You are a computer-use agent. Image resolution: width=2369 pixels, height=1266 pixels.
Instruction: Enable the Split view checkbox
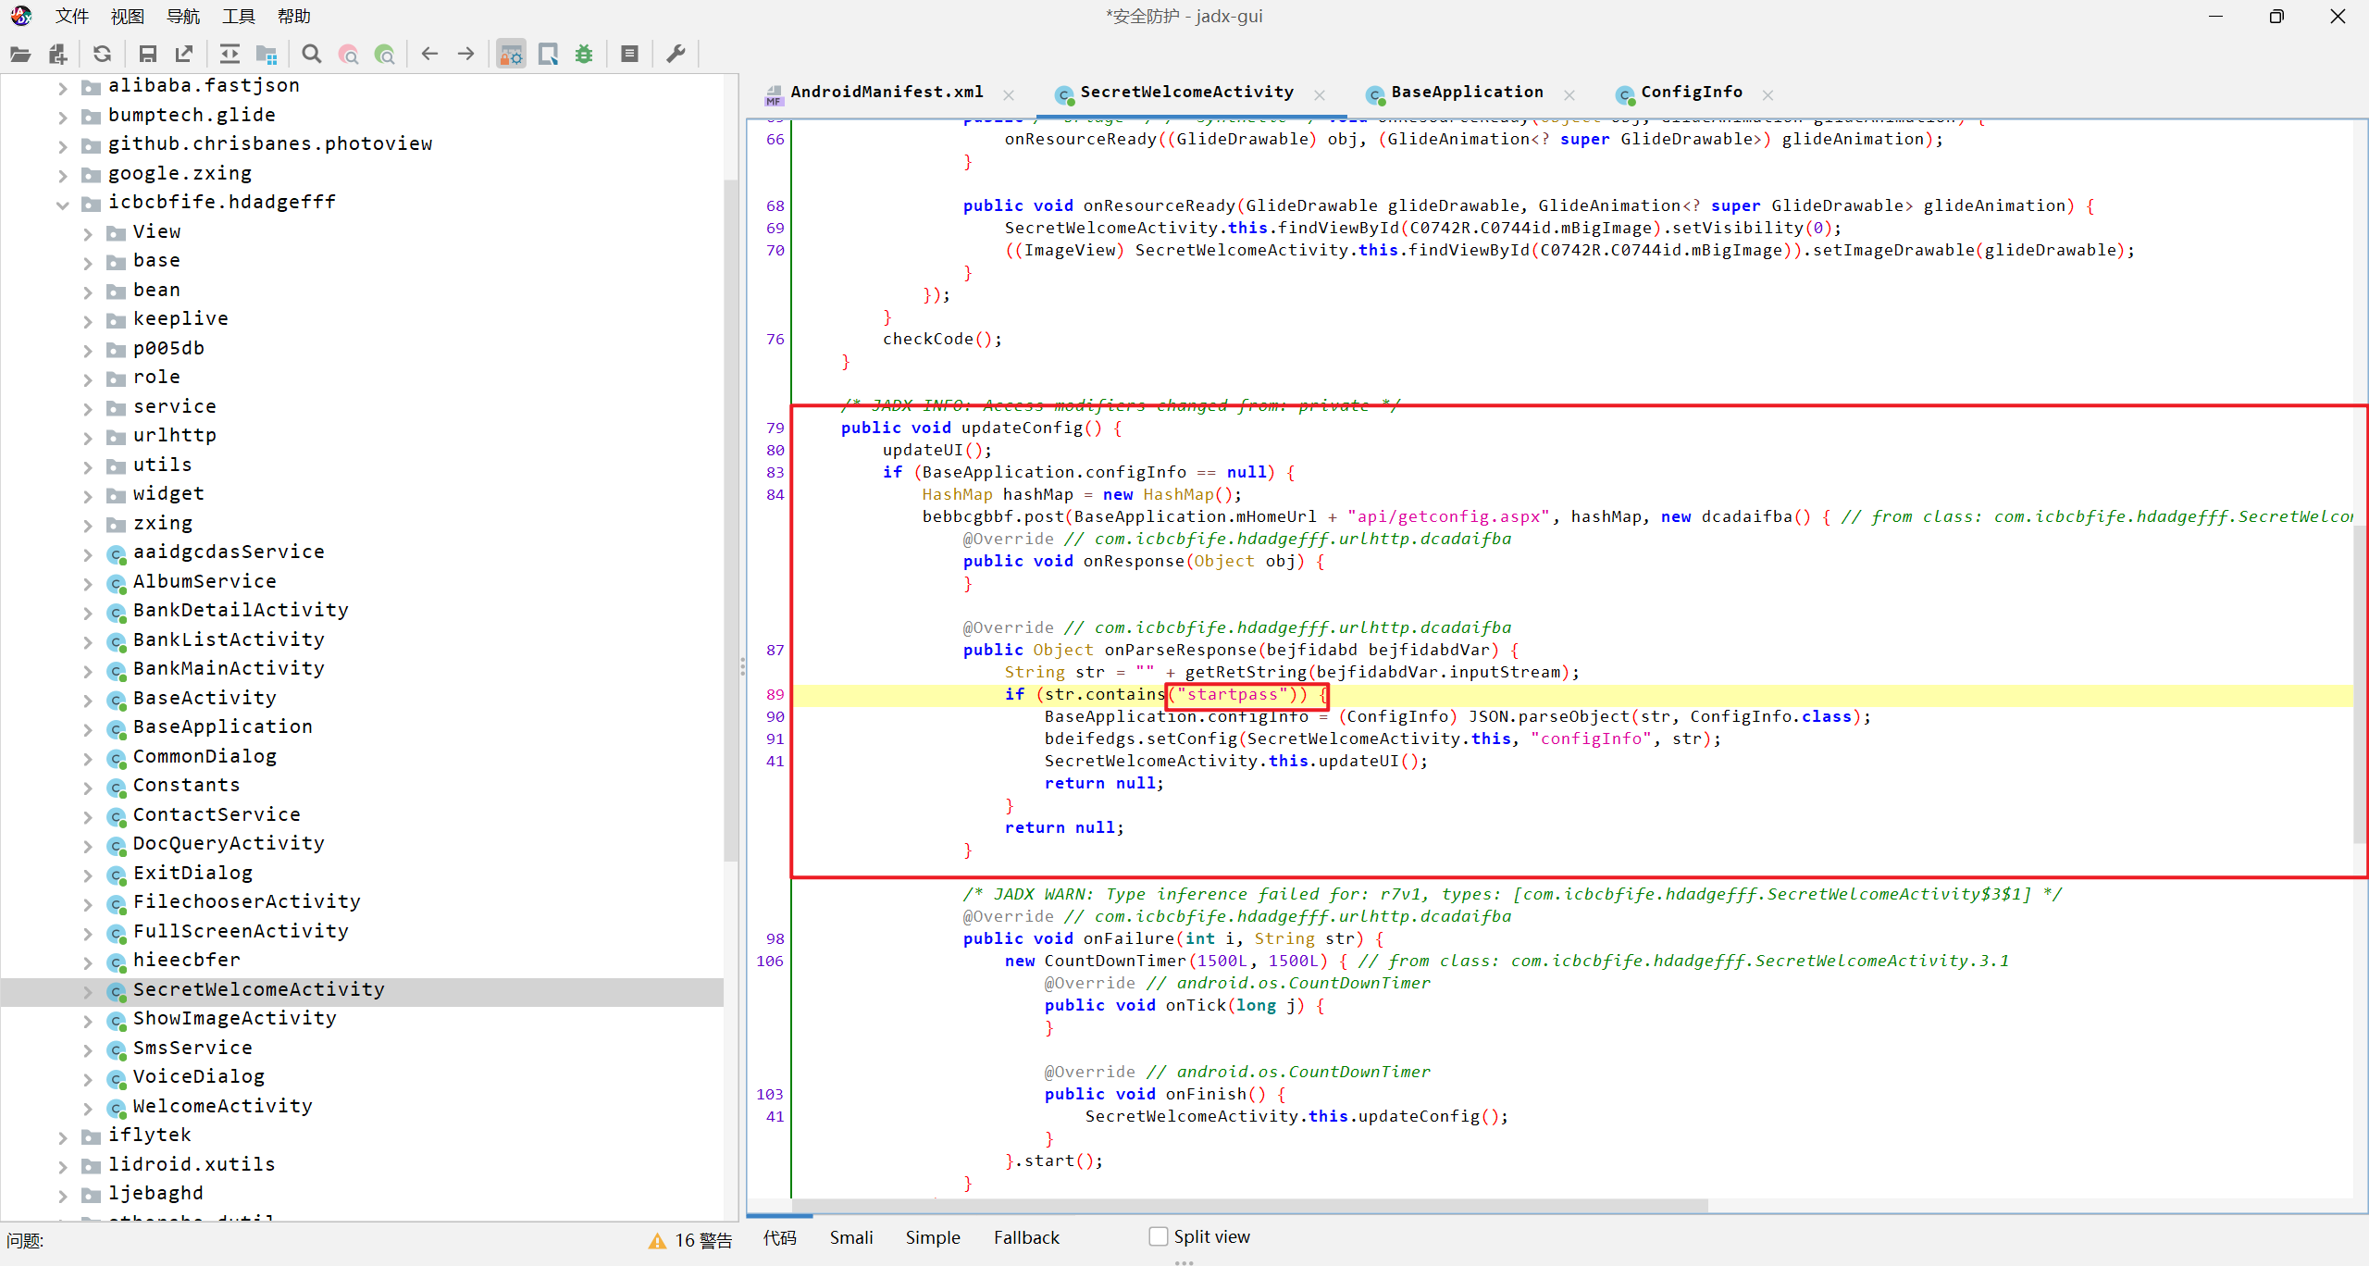point(1158,1236)
